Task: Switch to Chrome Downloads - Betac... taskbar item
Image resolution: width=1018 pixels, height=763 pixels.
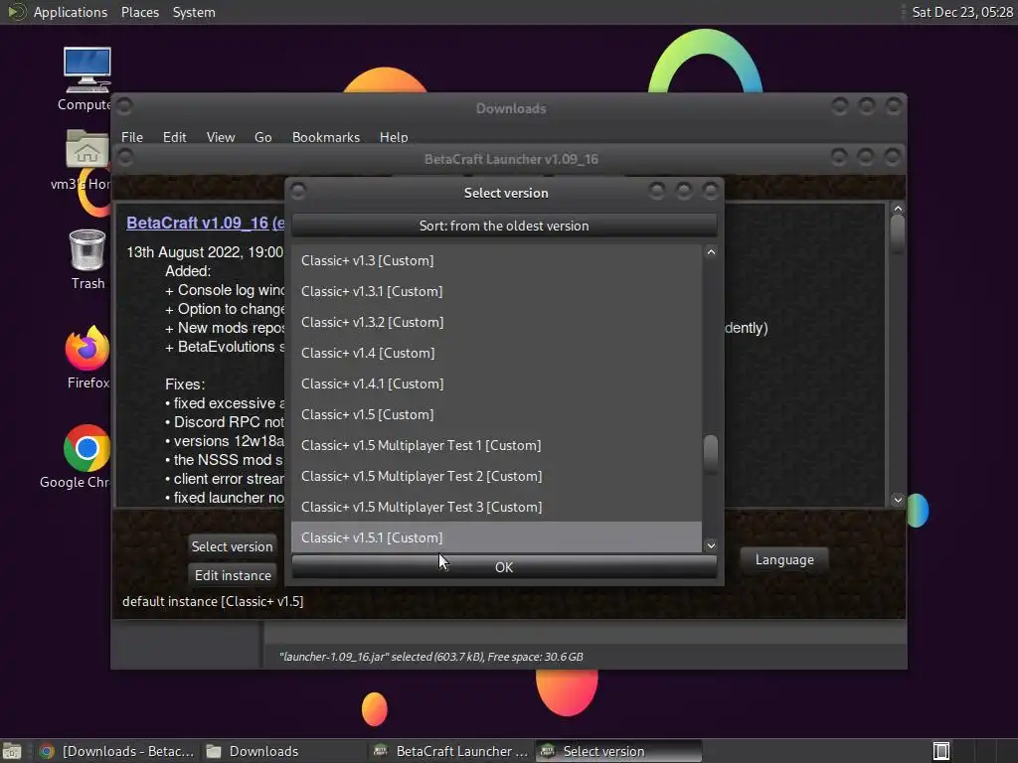Action: [117, 751]
